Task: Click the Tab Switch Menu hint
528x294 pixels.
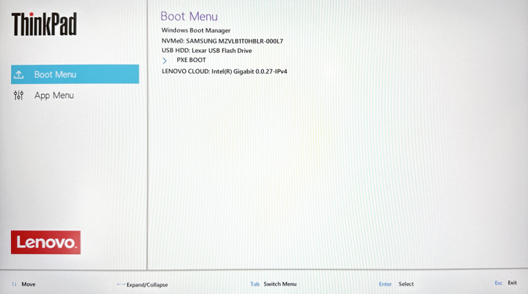Action: pos(274,284)
